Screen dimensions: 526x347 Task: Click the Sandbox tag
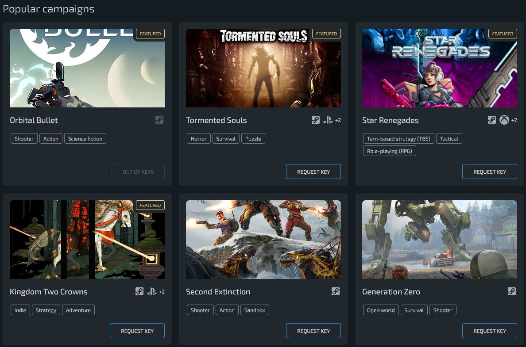(x=255, y=310)
